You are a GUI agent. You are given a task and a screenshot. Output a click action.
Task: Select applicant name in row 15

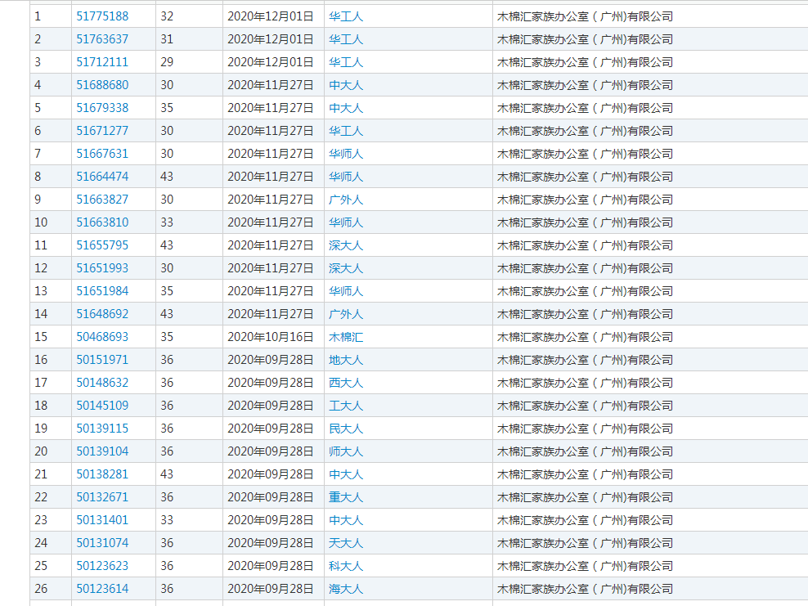[585, 337]
